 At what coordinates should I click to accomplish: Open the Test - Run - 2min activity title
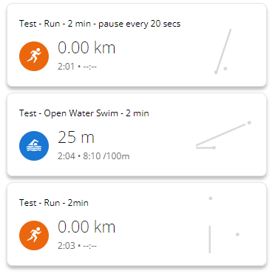tap(54, 203)
